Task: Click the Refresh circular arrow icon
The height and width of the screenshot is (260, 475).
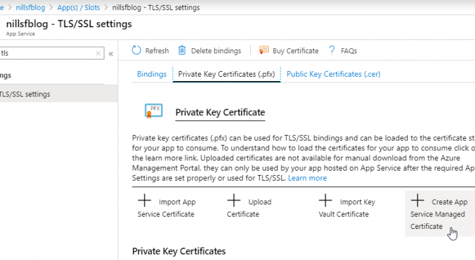Action: tap(136, 50)
